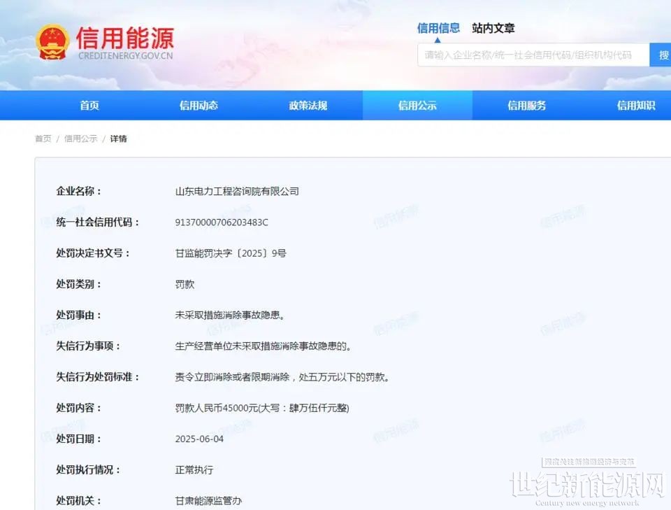Click the 企业名称 field label
This screenshot has height=510, width=671.
(x=79, y=191)
